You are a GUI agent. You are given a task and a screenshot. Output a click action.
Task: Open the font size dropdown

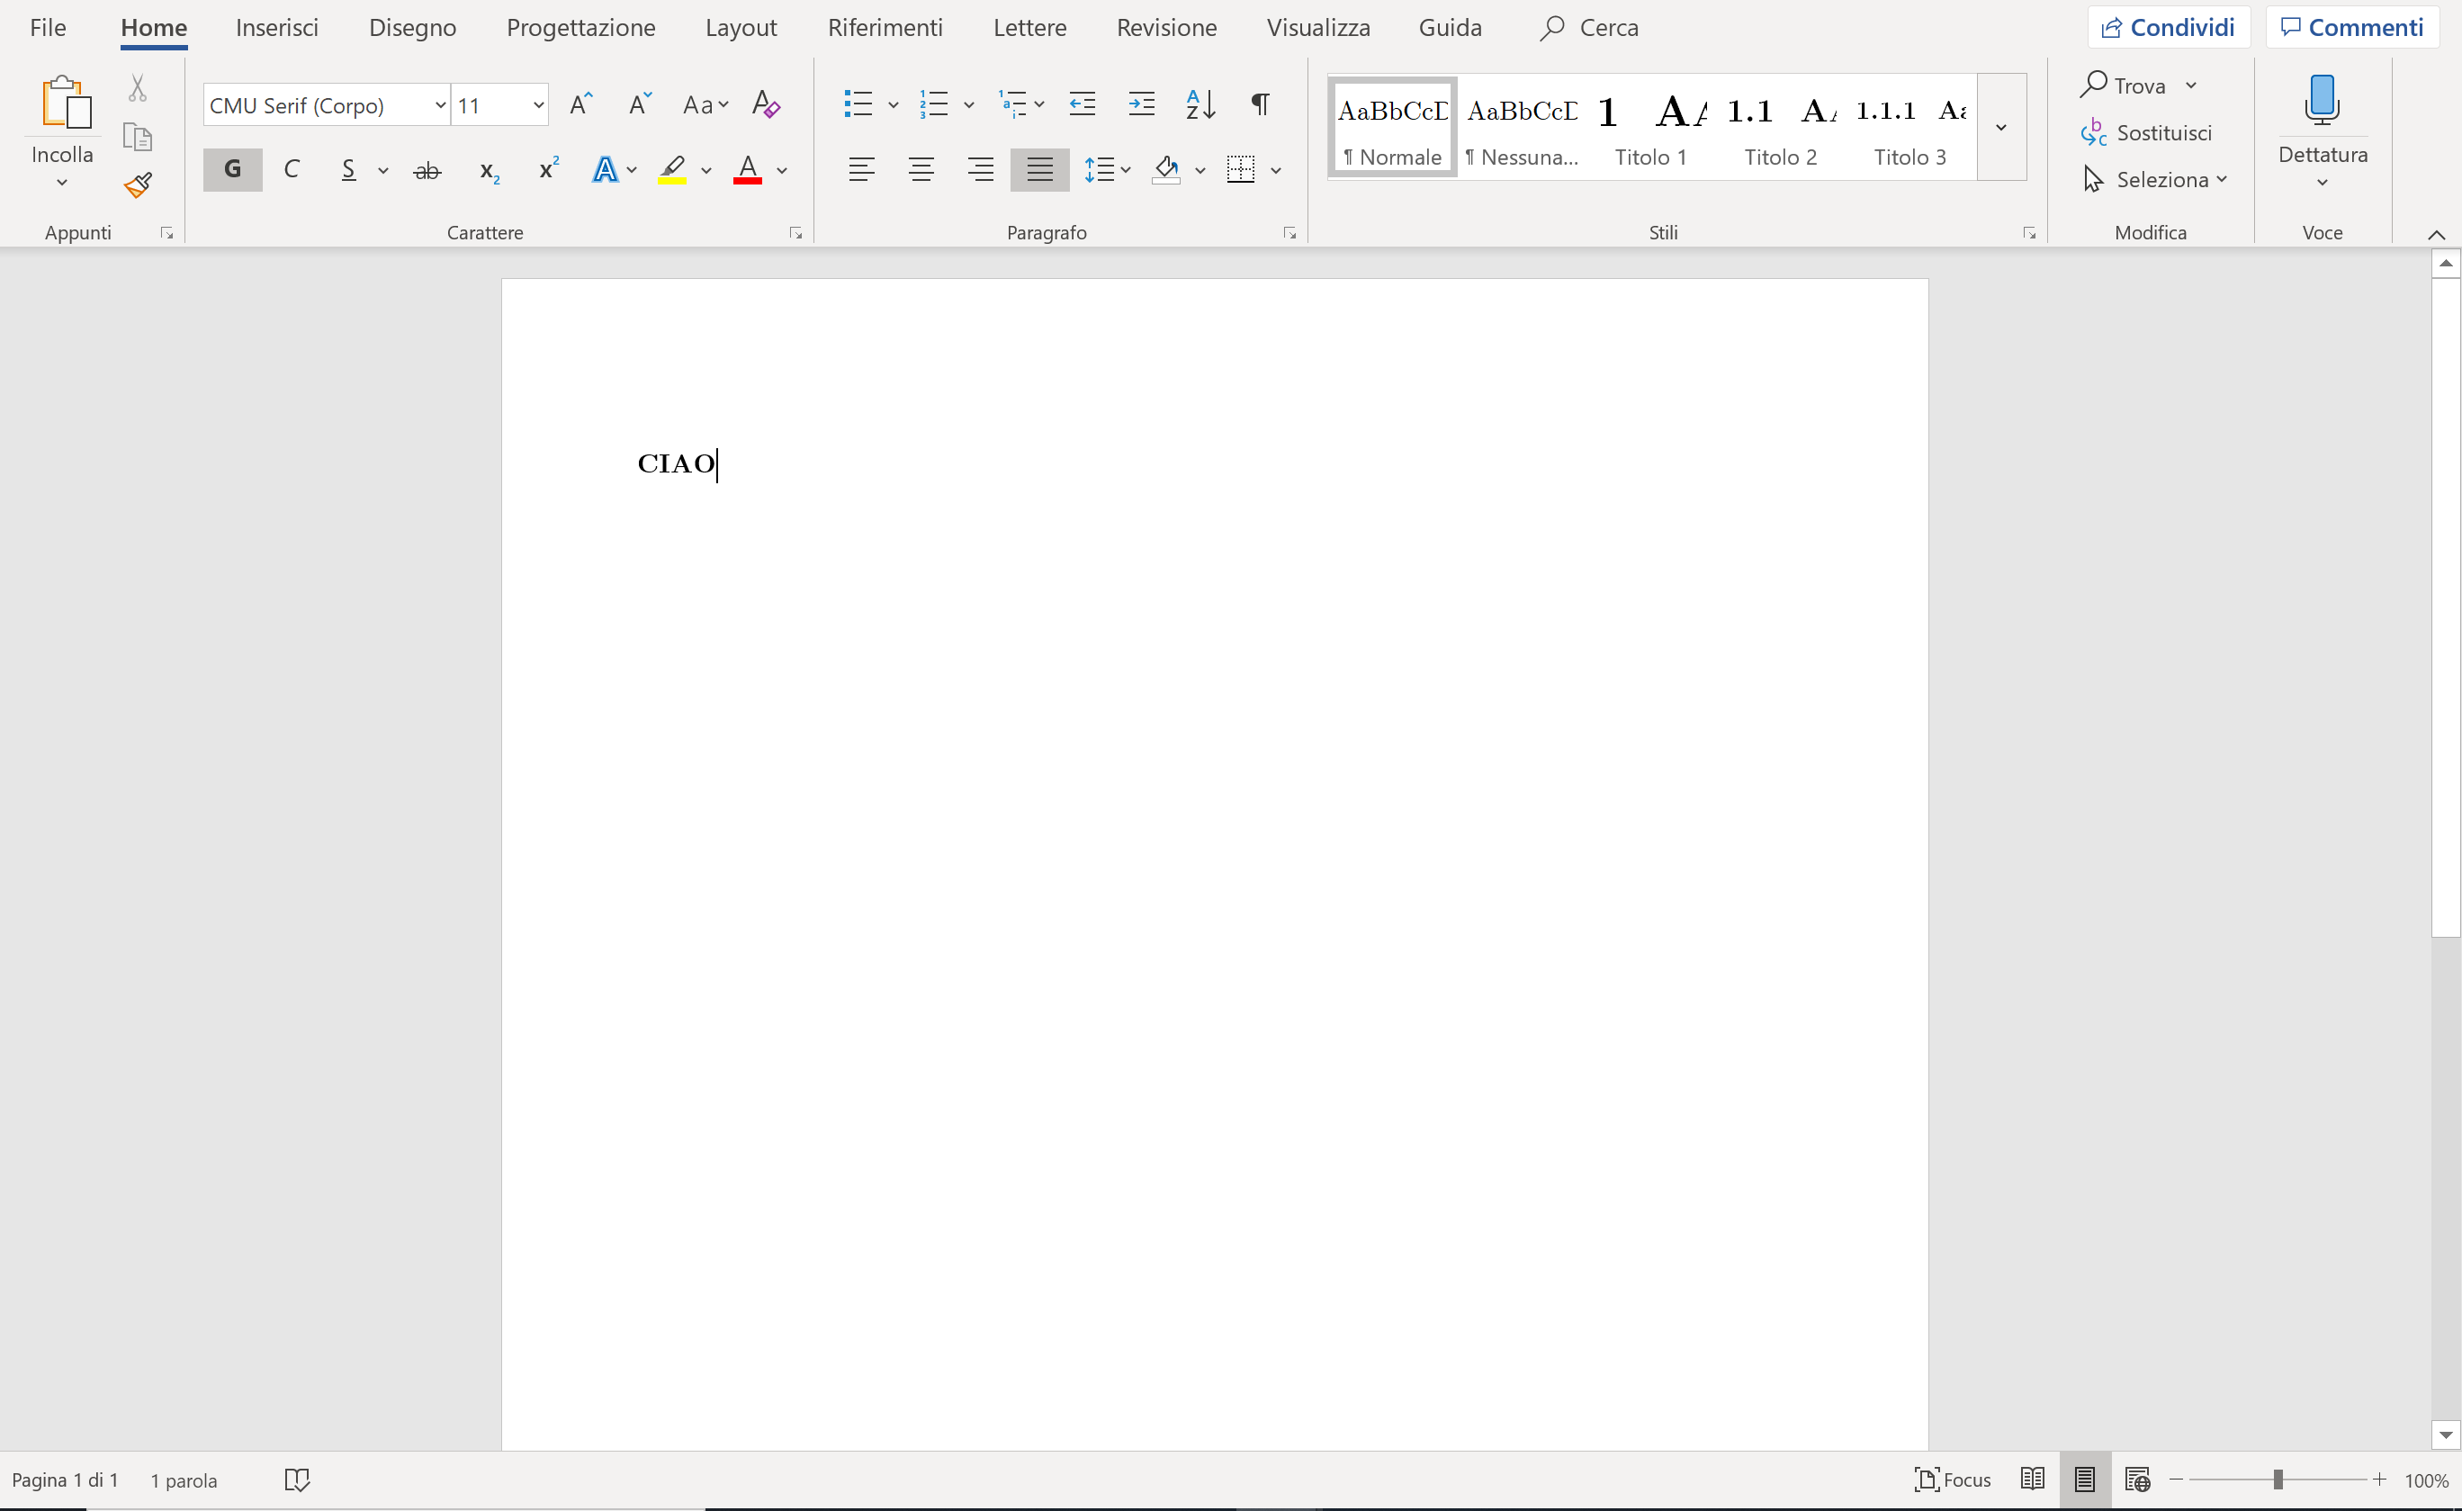point(537,105)
